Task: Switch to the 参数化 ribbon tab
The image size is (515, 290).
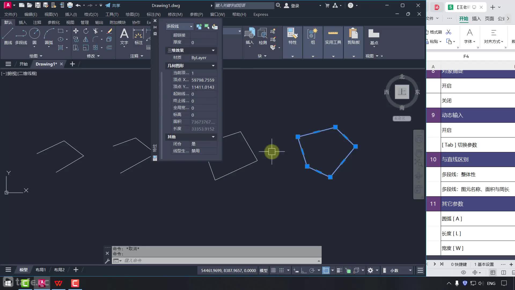Action: click(54, 22)
